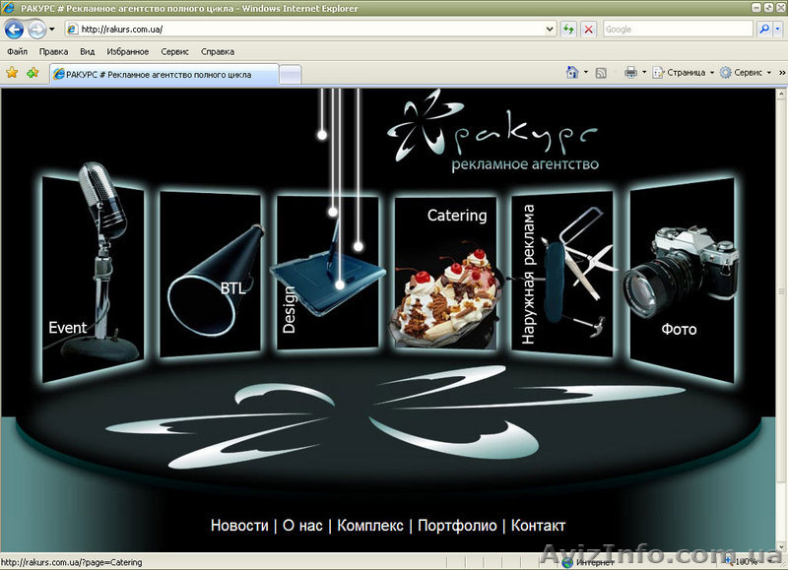Click in the Google search field
Screen dimensions: 788x570
pos(678,30)
